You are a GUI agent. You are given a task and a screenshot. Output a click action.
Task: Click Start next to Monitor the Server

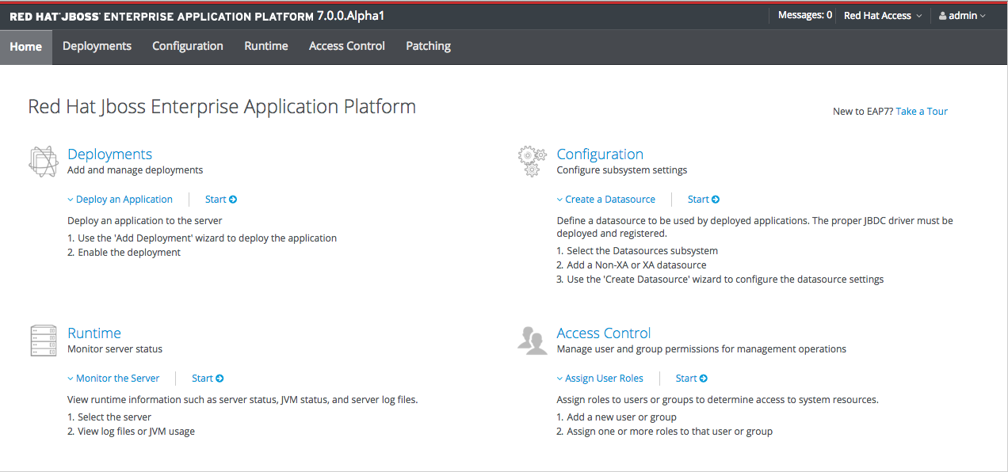point(208,379)
